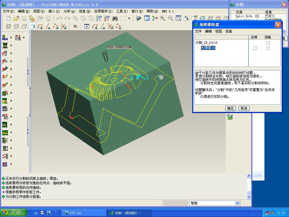Select the shaded display cube icon
The height and width of the screenshot is (217, 289).
point(32,27)
